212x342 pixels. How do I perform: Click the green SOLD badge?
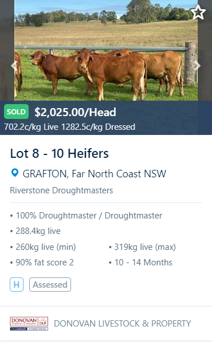pyautogui.click(x=17, y=112)
